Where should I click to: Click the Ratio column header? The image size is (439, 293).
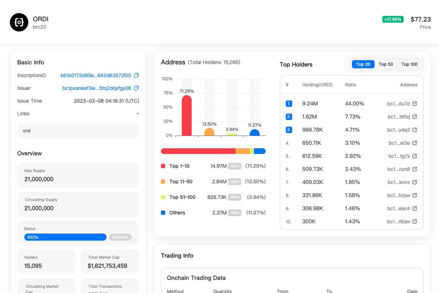pyautogui.click(x=350, y=84)
